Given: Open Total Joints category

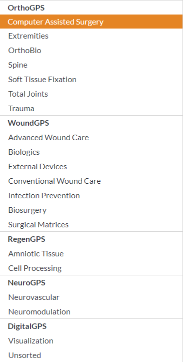Looking at the screenshot, I should click(x=91, y=94).
